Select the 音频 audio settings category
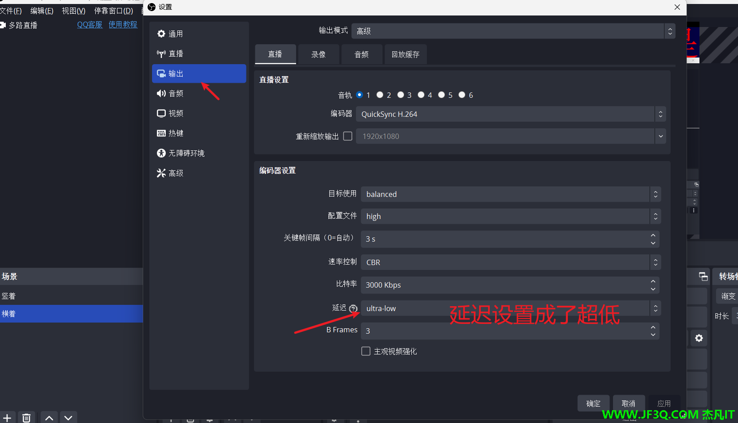The image size is (738, 423). click(x=176, y=93)
